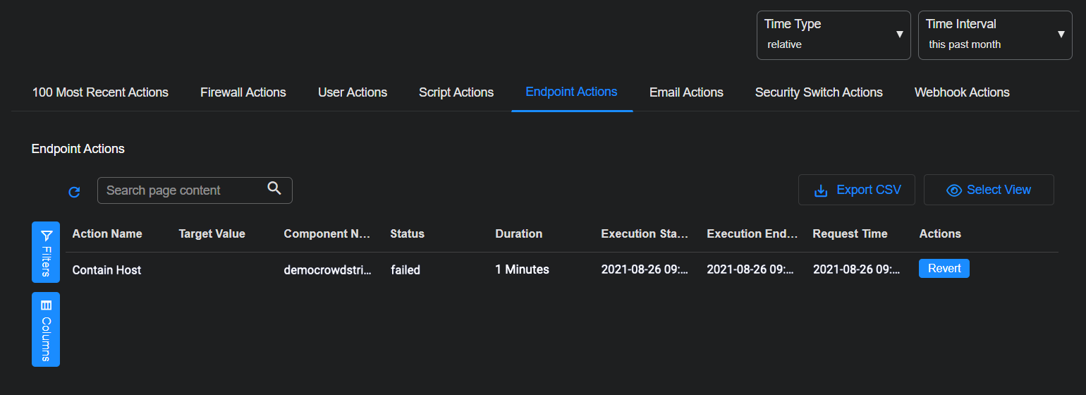The width and height of the screenshot is (1086, 395).
Task: Sort by Duration column header
Action: point(519,233)
